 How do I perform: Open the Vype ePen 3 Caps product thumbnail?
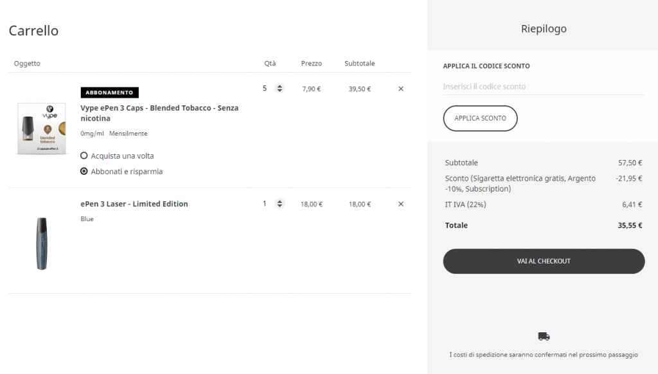[x=42, y=129]
